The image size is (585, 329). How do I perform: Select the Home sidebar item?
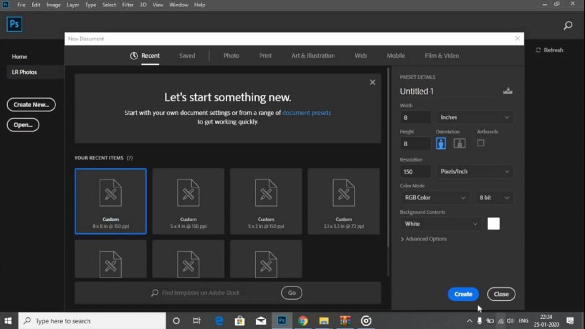tap(19, 57)
